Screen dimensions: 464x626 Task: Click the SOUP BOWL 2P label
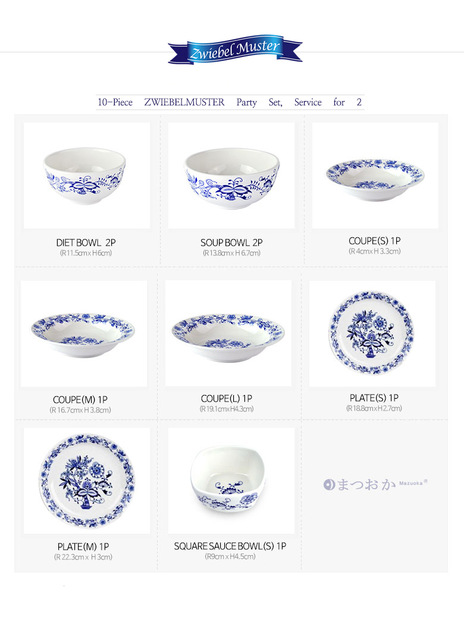pyautogui.click(x=231, y=243)
